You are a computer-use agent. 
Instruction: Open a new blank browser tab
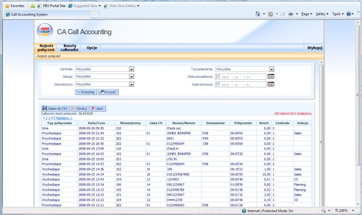click(94, 14)
